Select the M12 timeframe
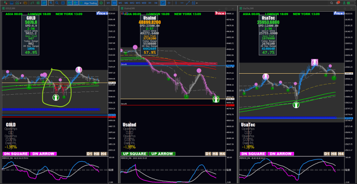357x184 pixels. point(132,3)
